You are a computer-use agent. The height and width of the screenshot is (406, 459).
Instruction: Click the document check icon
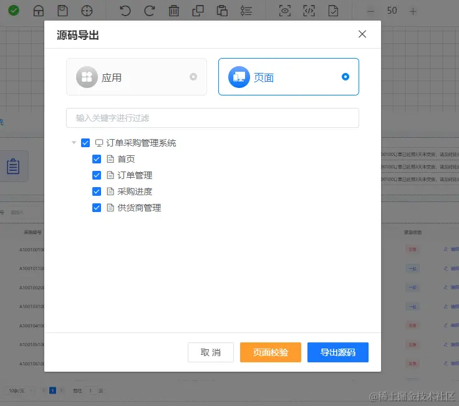pos(333,11)
